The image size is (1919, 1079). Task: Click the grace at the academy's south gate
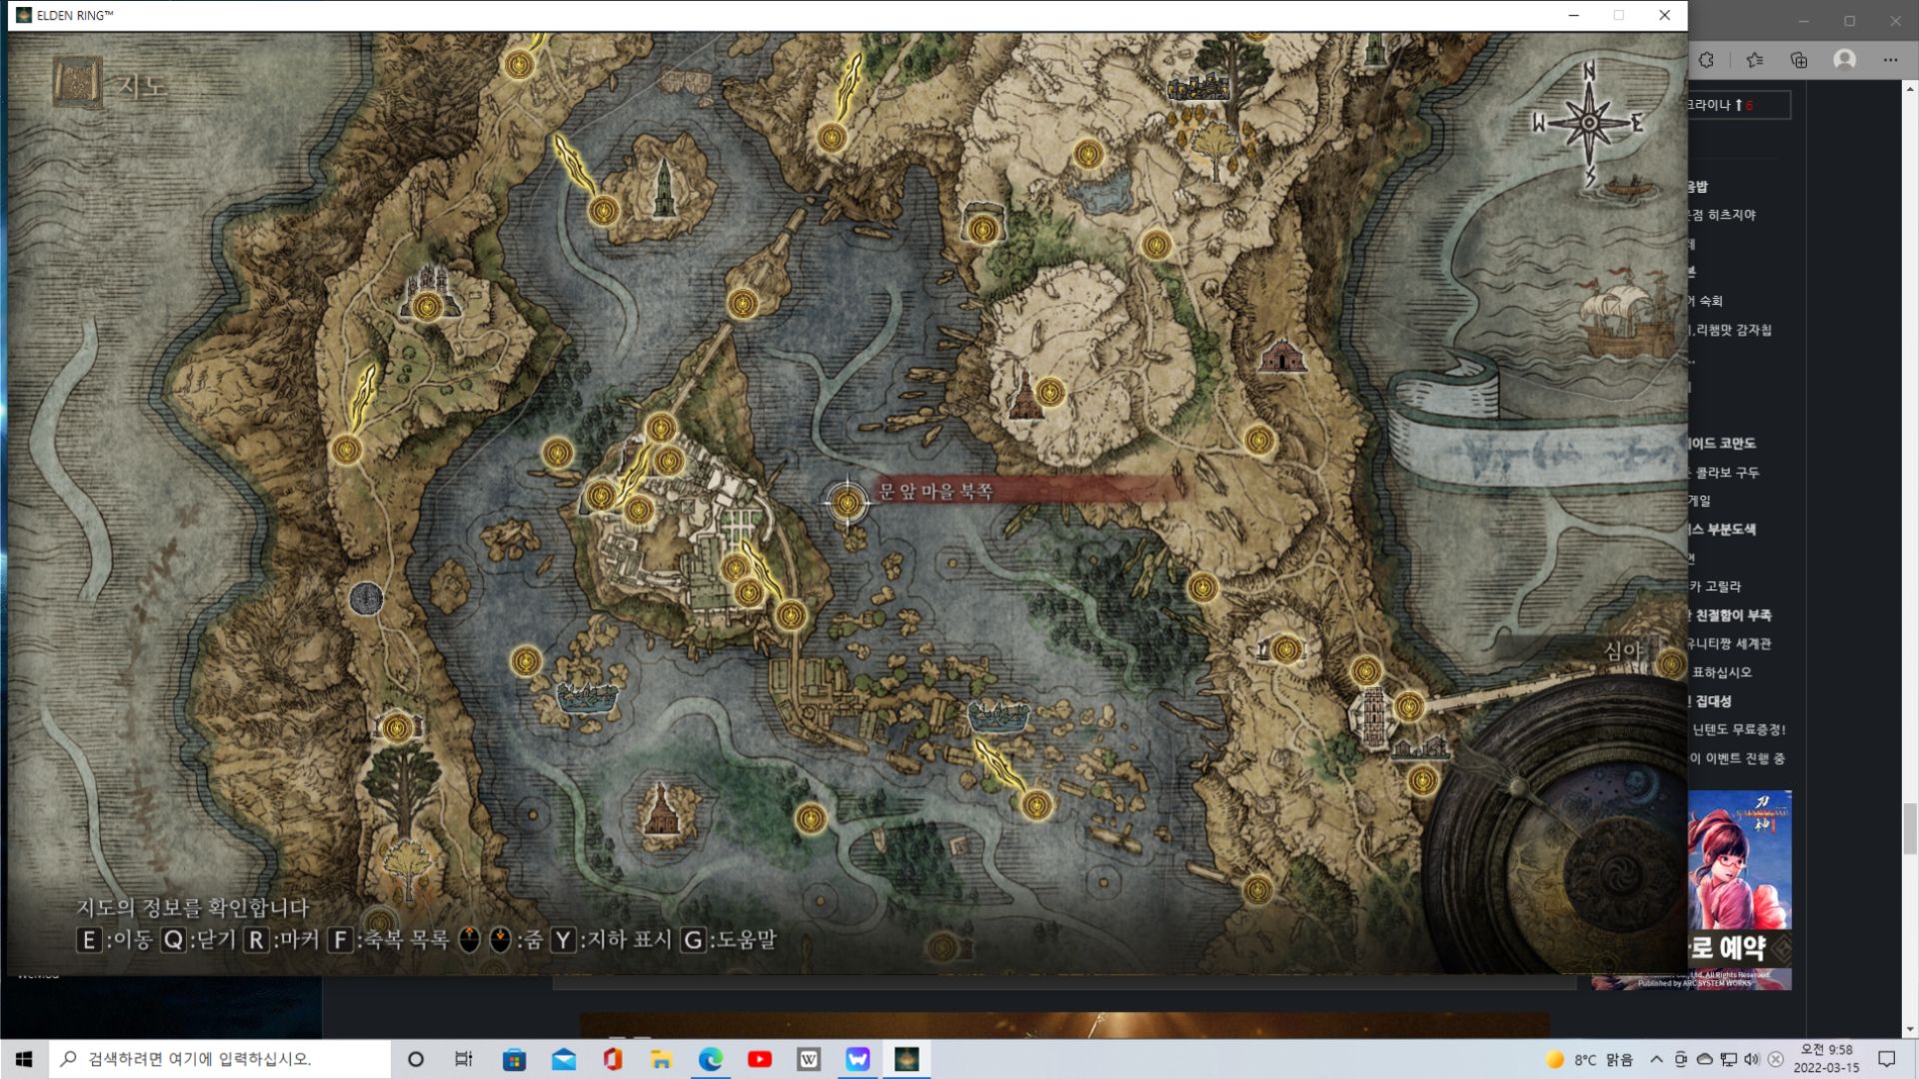click(791, 615)
